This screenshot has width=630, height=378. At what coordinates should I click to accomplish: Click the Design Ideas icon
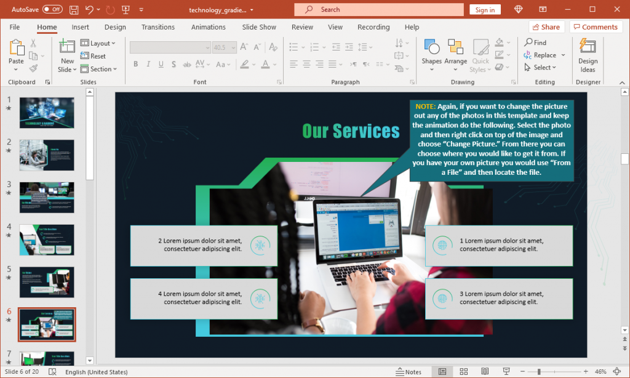588,54
